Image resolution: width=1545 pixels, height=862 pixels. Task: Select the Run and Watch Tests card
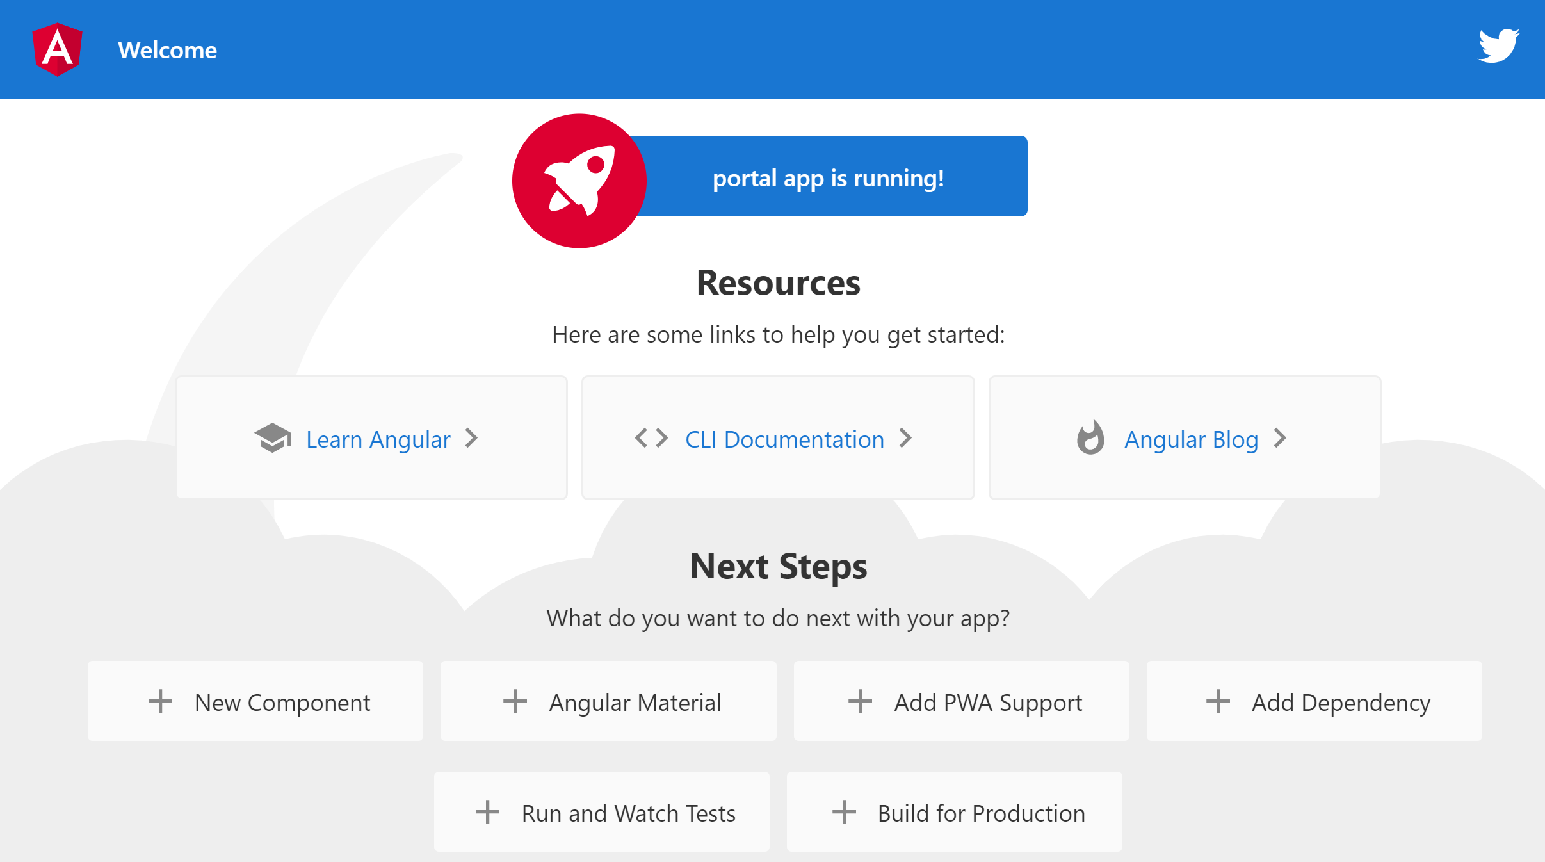tap(601, 812)
